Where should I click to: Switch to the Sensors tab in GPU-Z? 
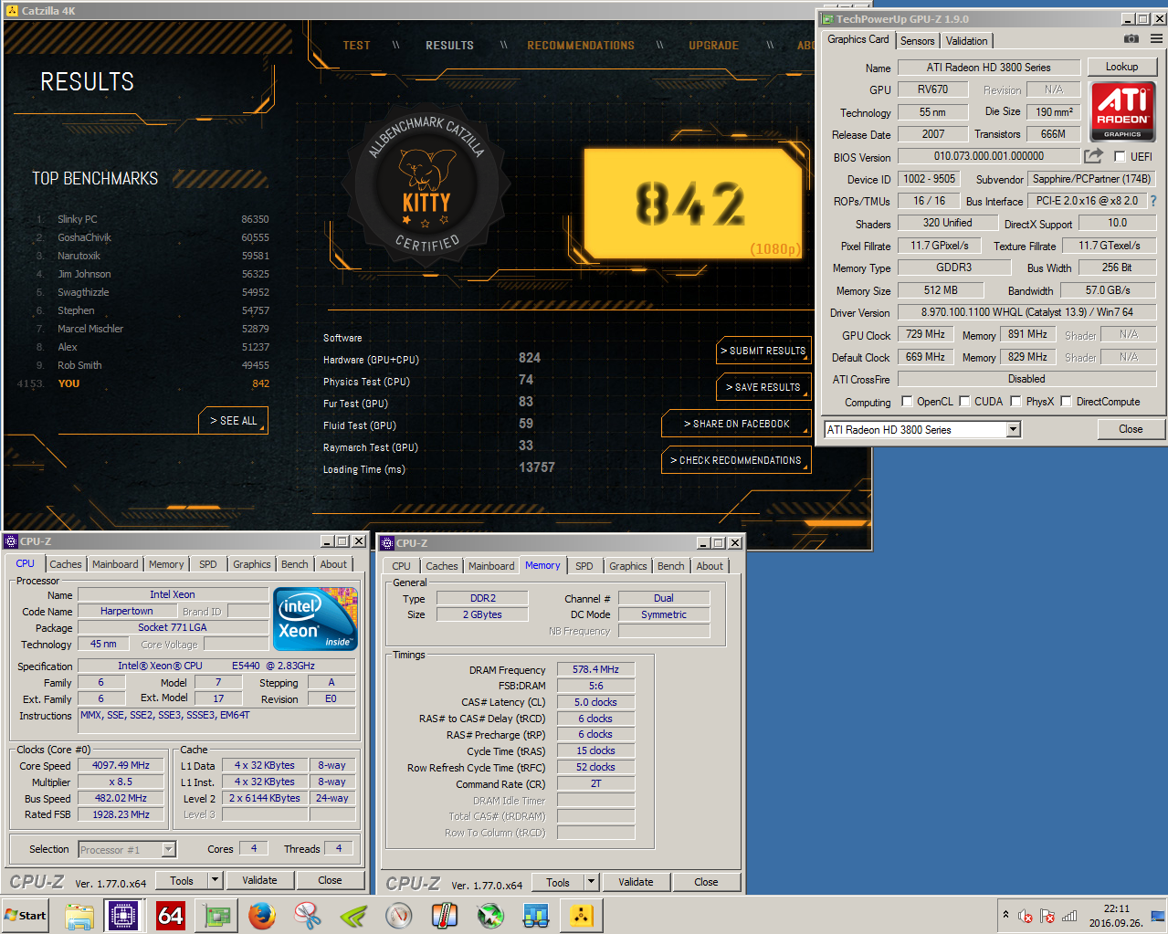click(x=917, y=41)
